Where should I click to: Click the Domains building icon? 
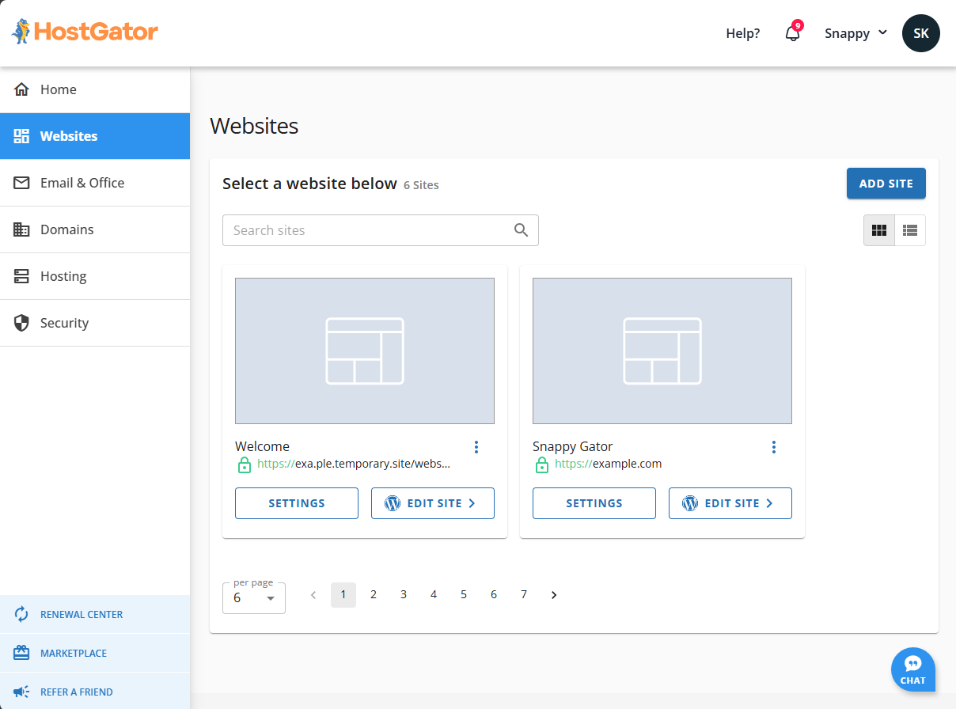21,229
